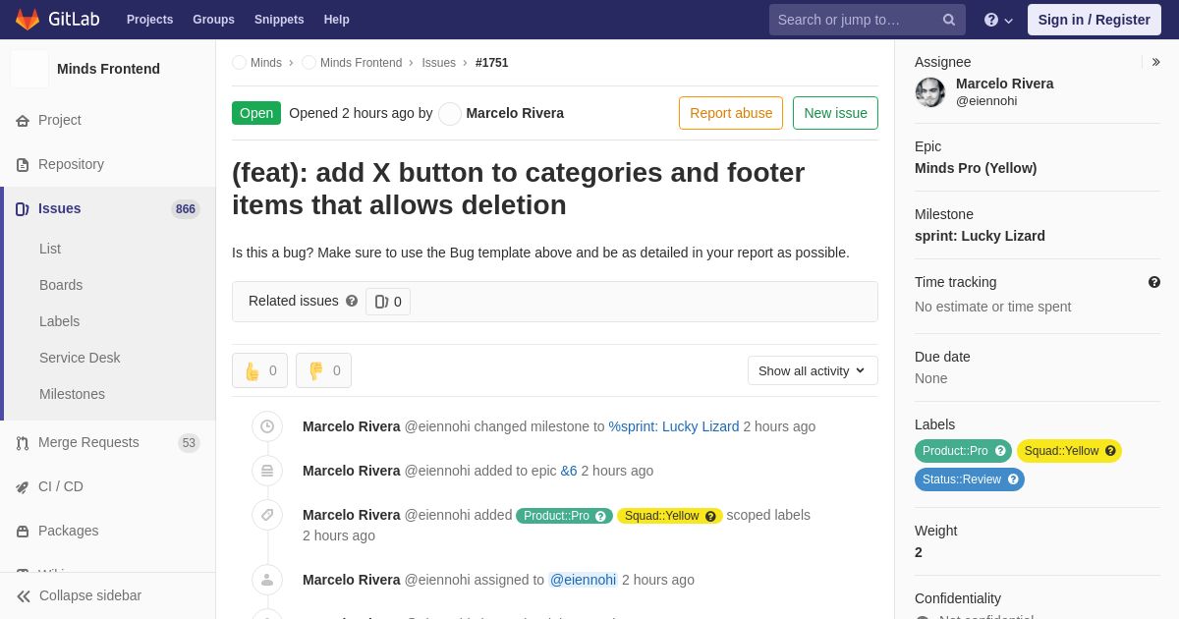Click the Packages icon in sidebar
Viewport: 1179px width, 619px height.
[x=23, y=532]
